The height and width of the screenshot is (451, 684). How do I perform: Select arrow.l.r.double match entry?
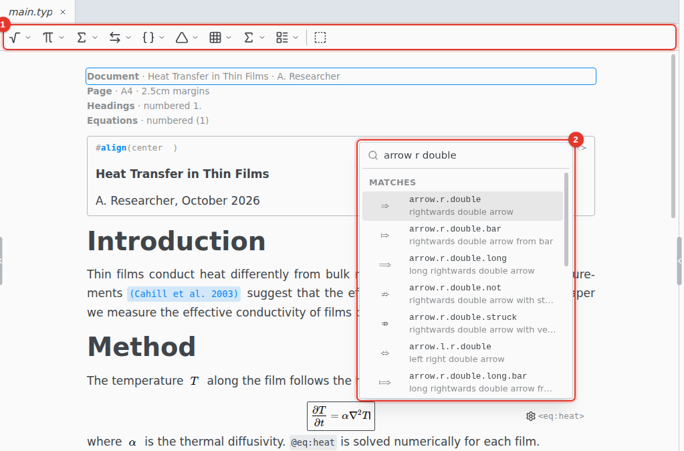tap(463, 353)
